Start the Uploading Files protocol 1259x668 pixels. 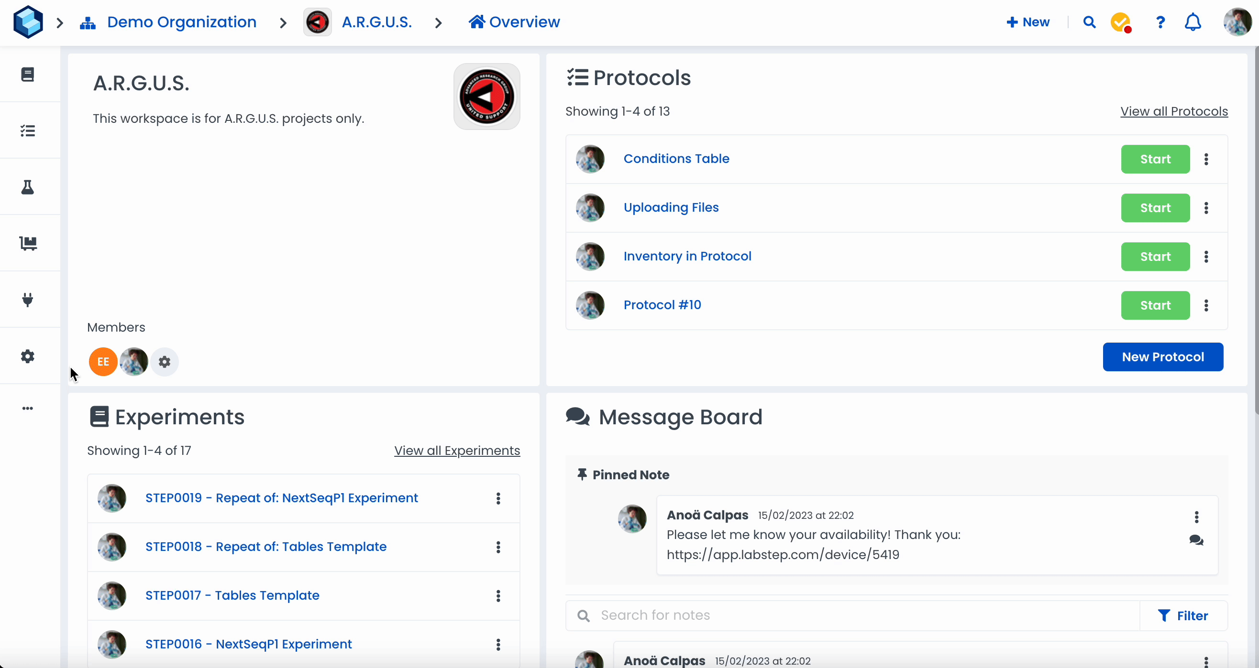coord(1155,208)
